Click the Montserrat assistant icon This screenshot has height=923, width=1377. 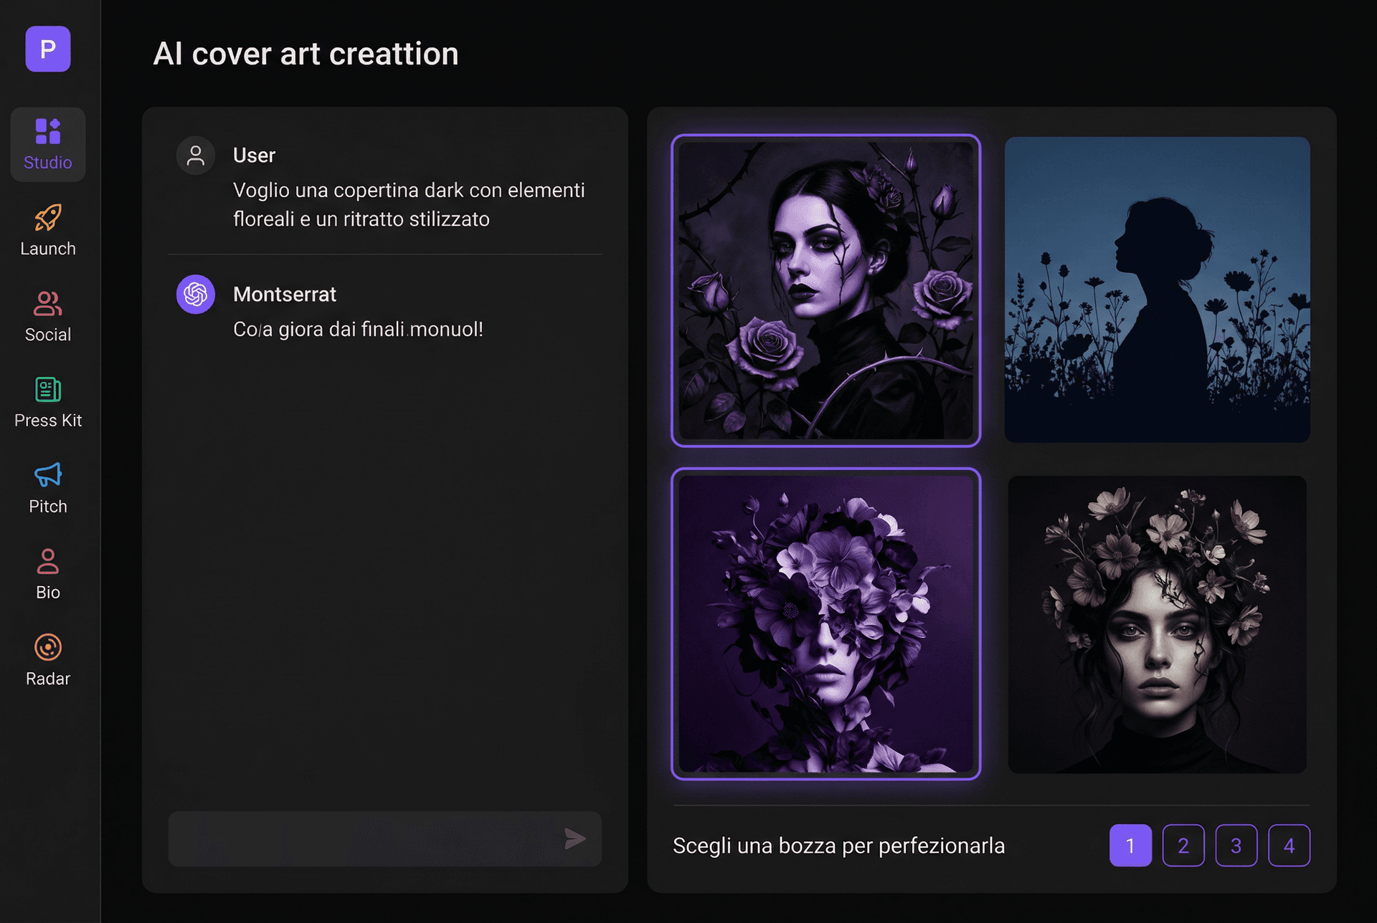[x=195, y=294]
